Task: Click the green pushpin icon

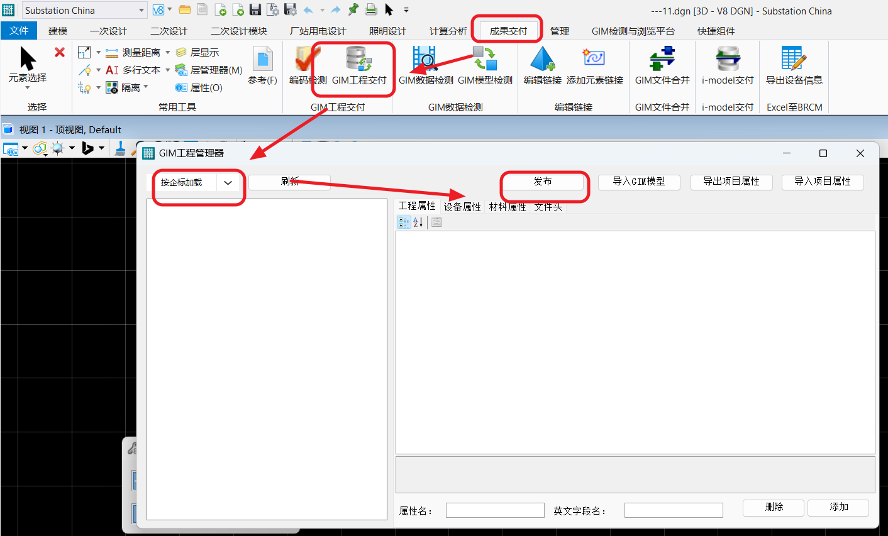Action: coord(353,9)
